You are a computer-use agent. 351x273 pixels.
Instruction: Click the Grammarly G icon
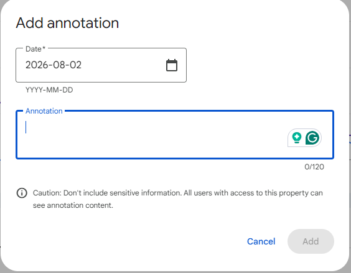[x=312, y=138]
